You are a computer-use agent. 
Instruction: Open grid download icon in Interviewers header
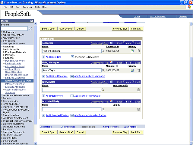click(111, 82)
